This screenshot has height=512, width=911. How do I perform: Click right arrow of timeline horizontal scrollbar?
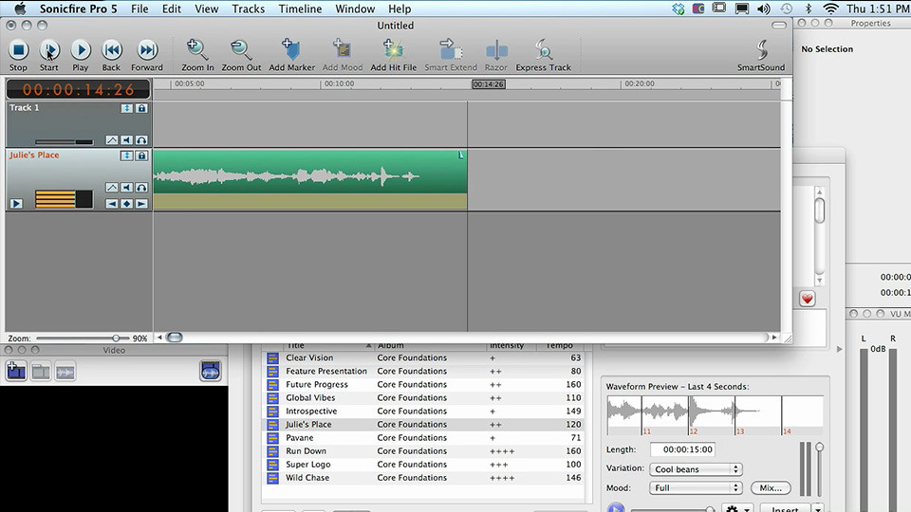774,338
